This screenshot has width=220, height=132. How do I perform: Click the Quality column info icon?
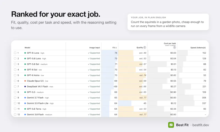pyautogui.click(x=145, y=47)
